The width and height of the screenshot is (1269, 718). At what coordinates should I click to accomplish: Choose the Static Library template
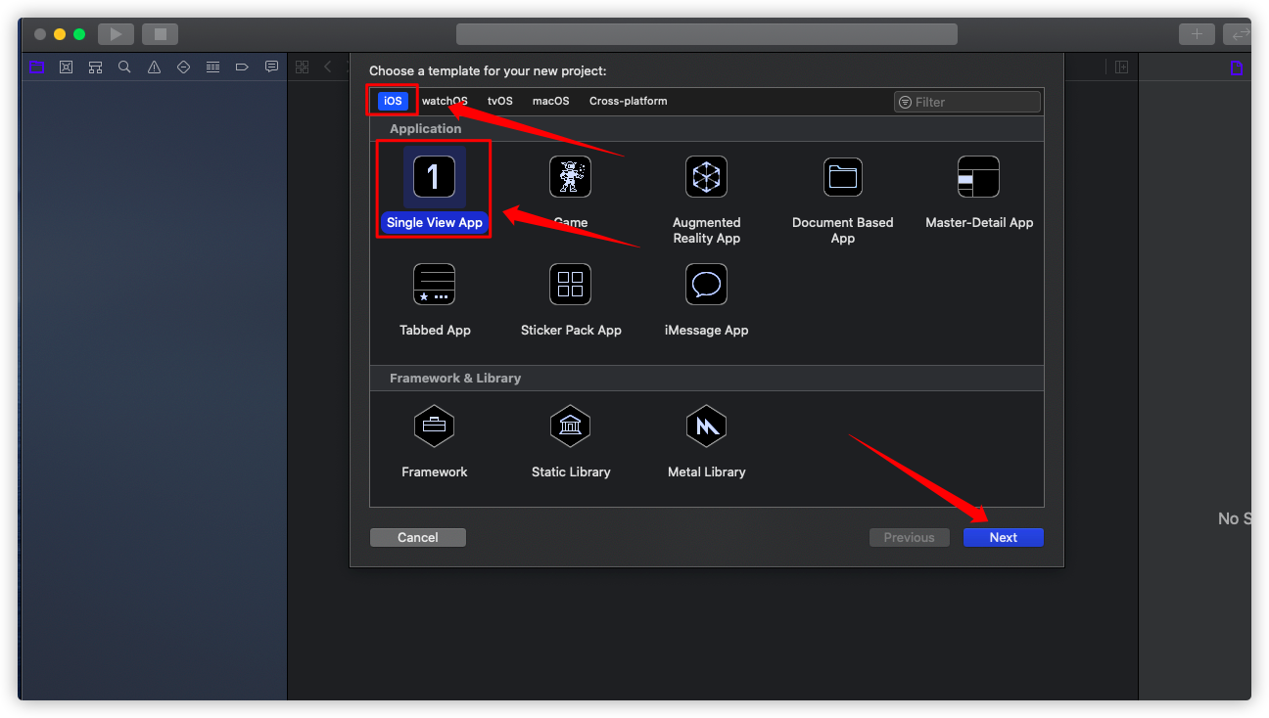[571, 441]
